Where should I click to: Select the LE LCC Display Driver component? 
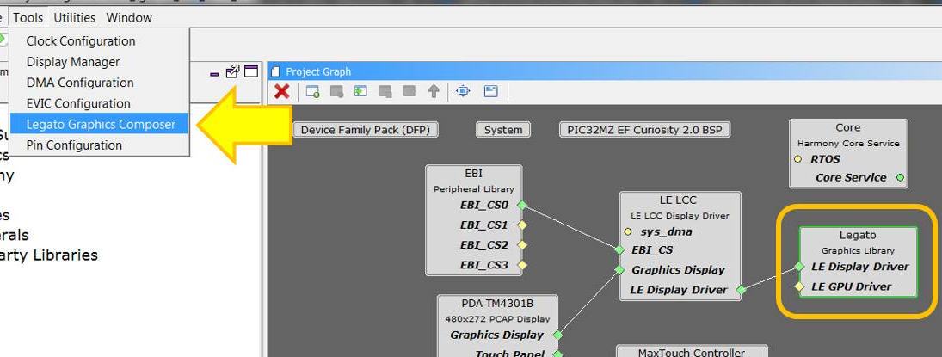680,246
